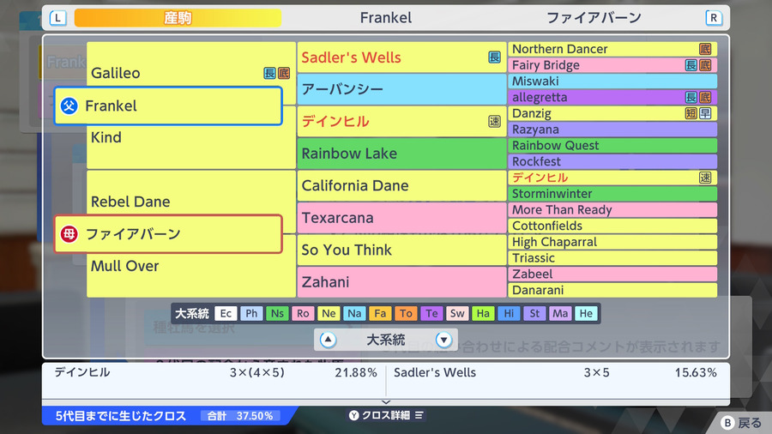Select the 産駒 tab

click(178, 18)
